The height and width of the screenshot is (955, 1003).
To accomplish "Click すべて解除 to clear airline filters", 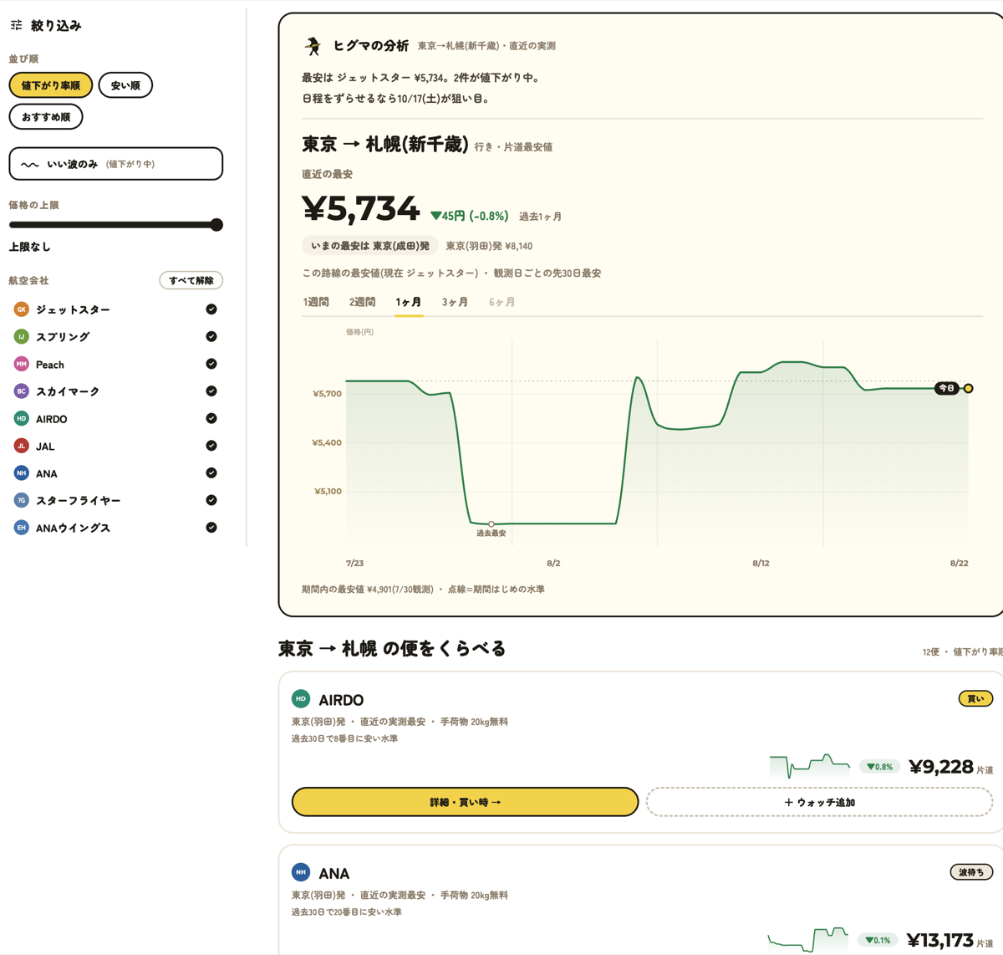I will click(x=191, y=280).
